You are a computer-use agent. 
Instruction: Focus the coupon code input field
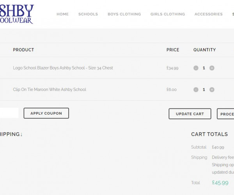9,113
